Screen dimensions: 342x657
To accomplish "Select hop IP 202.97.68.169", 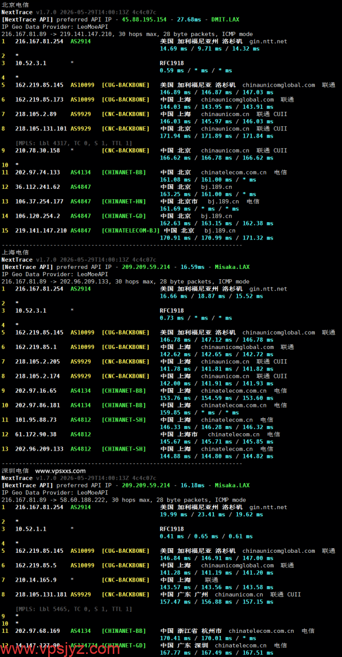I will coord(37,631).
